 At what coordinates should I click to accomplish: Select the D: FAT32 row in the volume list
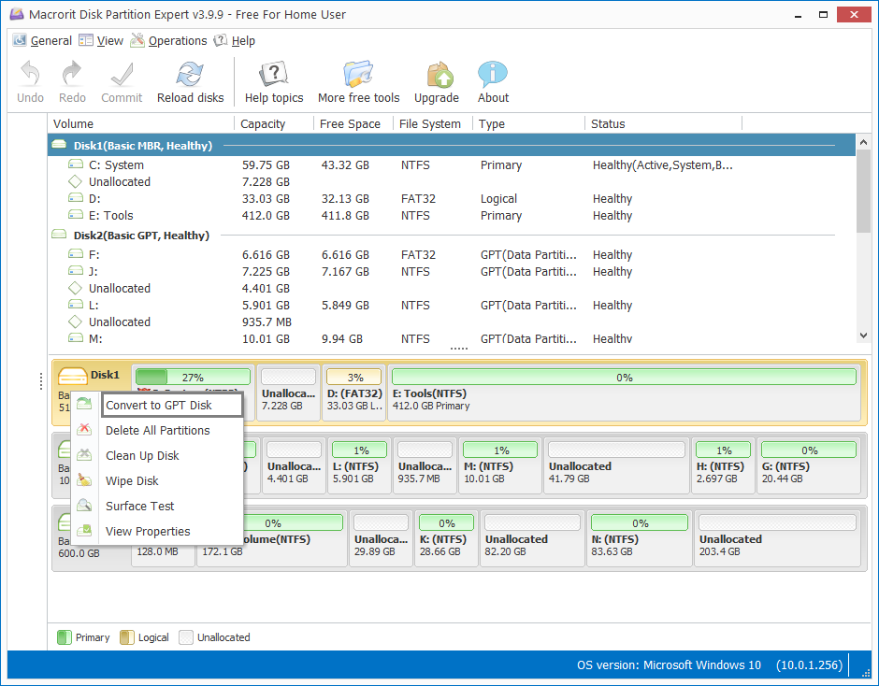(452, 198)
